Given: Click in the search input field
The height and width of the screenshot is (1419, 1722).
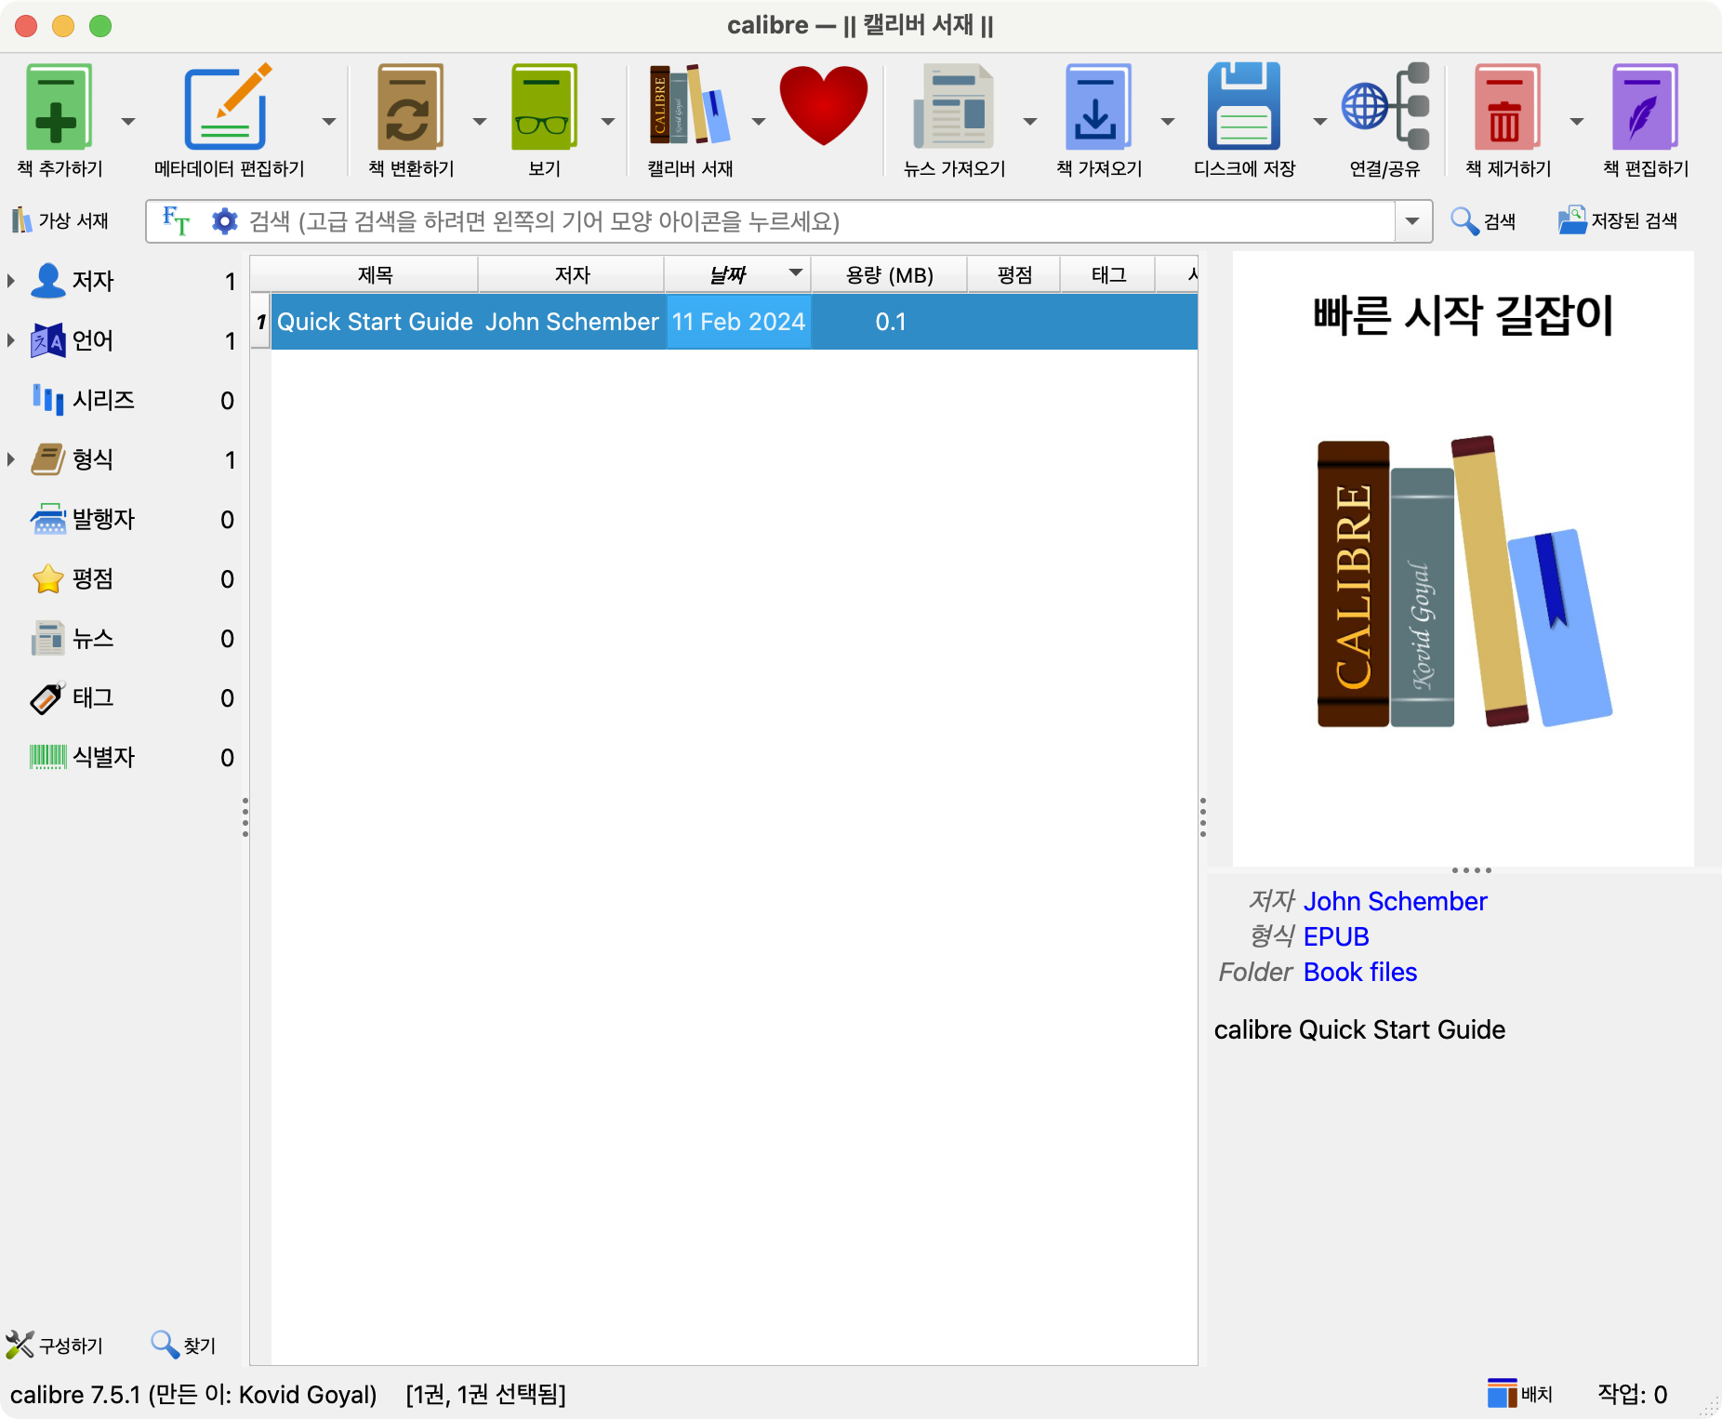Looking at the screenshot, I should [x=818, y=221].
